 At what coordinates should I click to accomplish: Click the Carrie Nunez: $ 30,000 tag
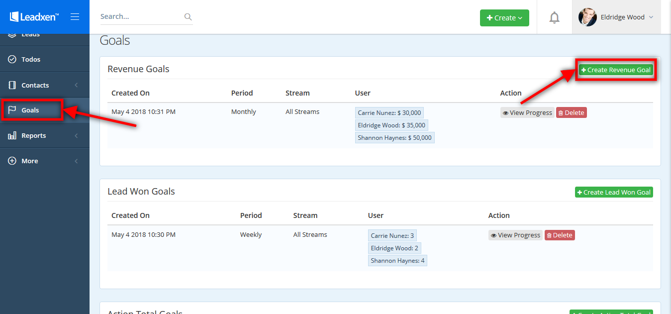(389, 113)
